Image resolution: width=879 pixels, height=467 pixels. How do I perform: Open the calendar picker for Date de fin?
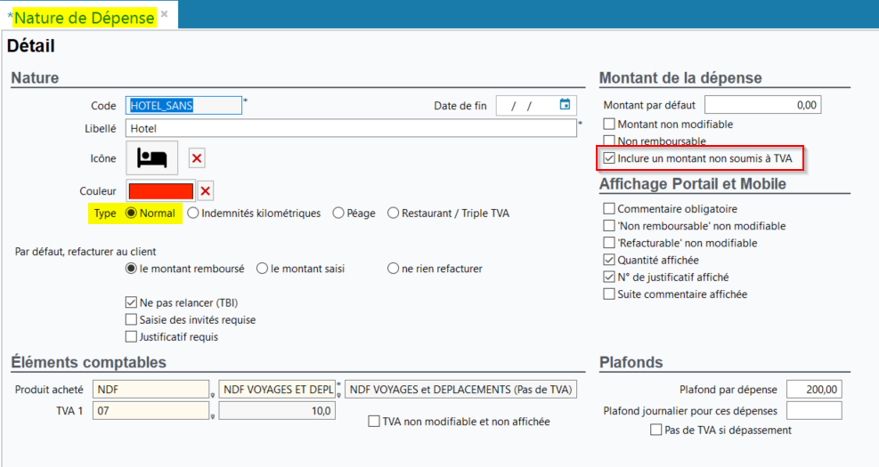pyautogui.click(x=565, y=105)
